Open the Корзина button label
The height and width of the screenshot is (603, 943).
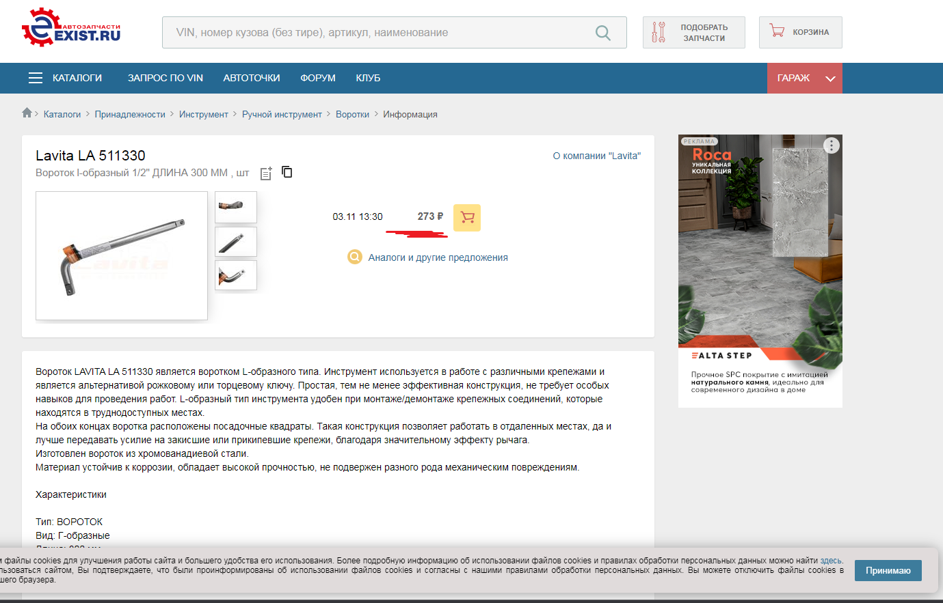click(x=811, y=32)
